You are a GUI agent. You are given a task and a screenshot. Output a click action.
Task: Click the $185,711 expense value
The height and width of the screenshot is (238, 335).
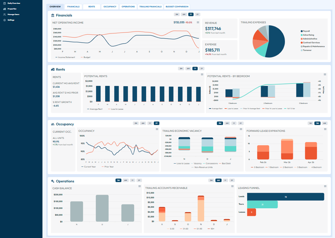click(x=212, y=50)
